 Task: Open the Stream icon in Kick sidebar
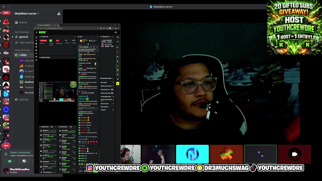coord(36,37)
